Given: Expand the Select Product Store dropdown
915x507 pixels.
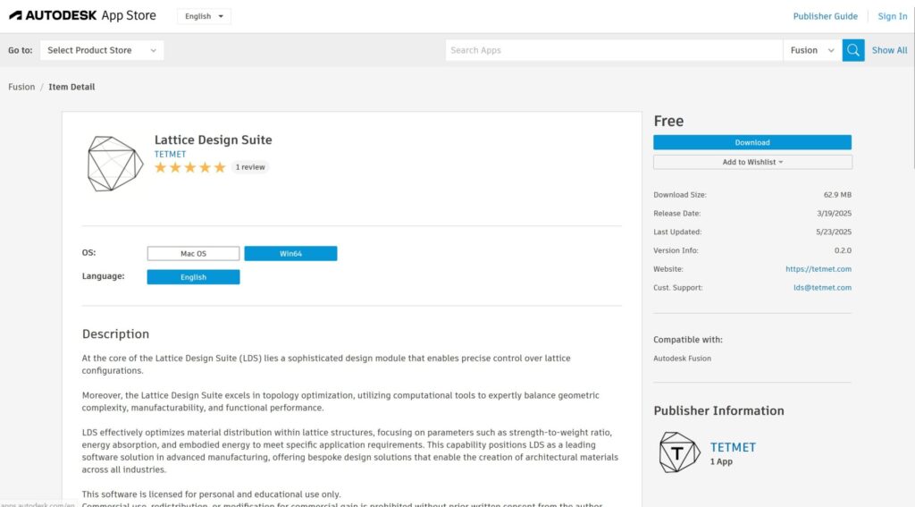Looking at the screenshot, I should coord(102,50).
